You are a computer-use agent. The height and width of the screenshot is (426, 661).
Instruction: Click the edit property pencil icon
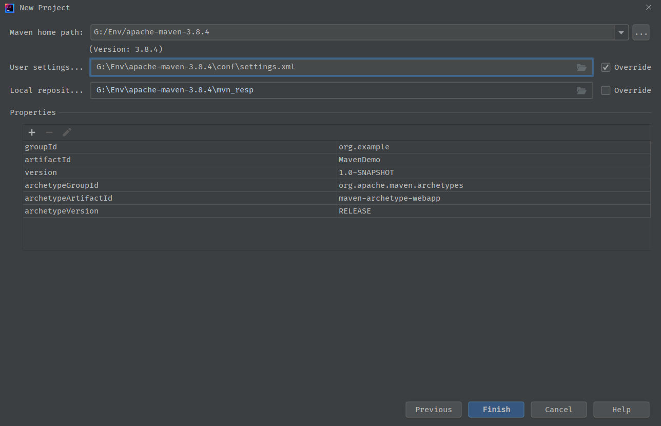(67, 132)
